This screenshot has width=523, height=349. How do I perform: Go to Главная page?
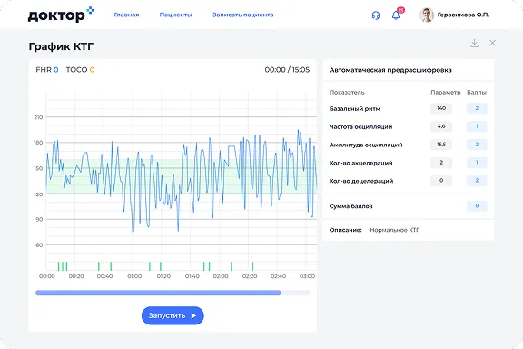126,15
